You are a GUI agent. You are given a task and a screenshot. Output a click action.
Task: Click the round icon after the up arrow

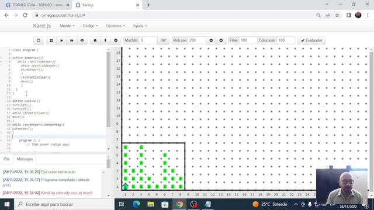point(116,40)
